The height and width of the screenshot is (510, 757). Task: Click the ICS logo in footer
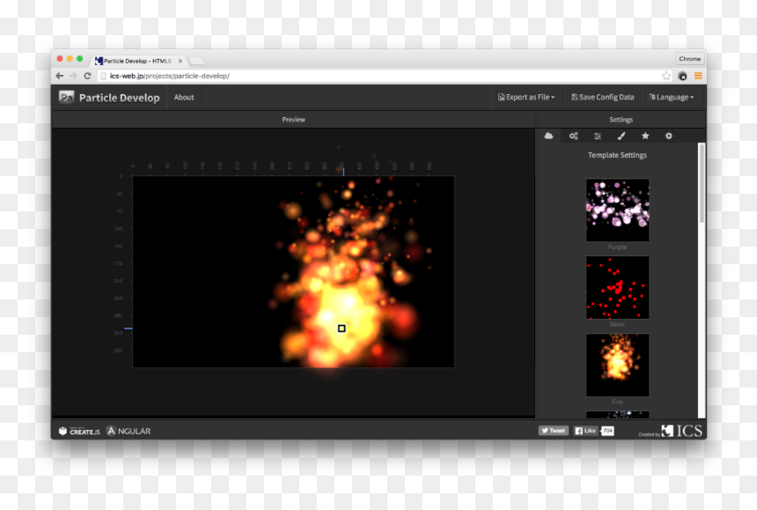point(681,431)
